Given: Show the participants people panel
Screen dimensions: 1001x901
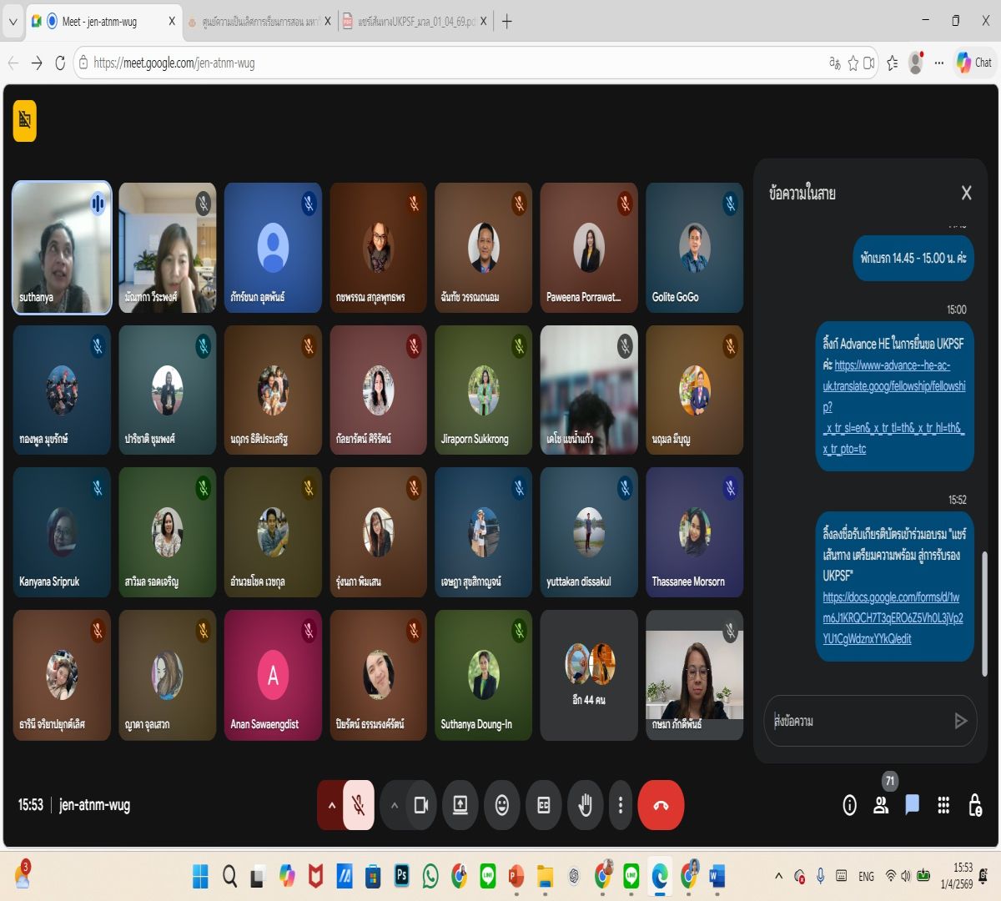Looking at the screenshot, I should [x=881, y=805].
